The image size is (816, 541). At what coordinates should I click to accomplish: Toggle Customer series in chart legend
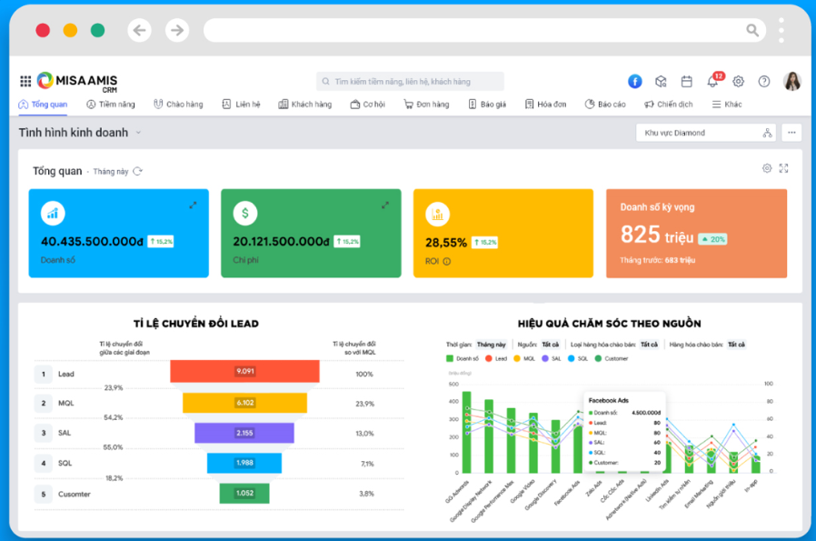[612, 359]
